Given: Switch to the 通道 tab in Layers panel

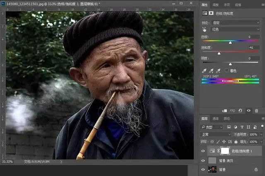Looking at the screenshot, I should pos(216,118).
